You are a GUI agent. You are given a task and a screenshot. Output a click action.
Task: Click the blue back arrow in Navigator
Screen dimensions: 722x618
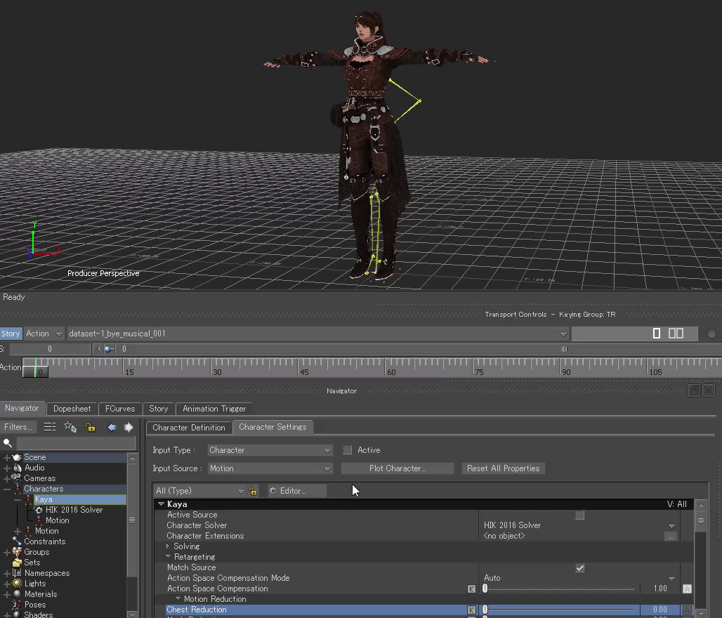[112, 427]
